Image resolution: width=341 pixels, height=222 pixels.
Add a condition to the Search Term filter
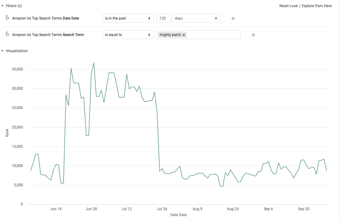(x=253, y=35)
